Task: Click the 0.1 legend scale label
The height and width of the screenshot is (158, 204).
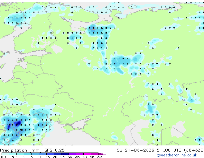Action: tap(4, 157)
